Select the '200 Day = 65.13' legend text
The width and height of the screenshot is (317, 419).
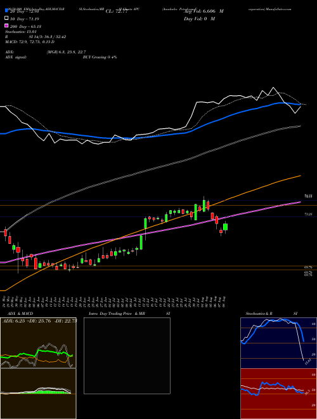25,27
